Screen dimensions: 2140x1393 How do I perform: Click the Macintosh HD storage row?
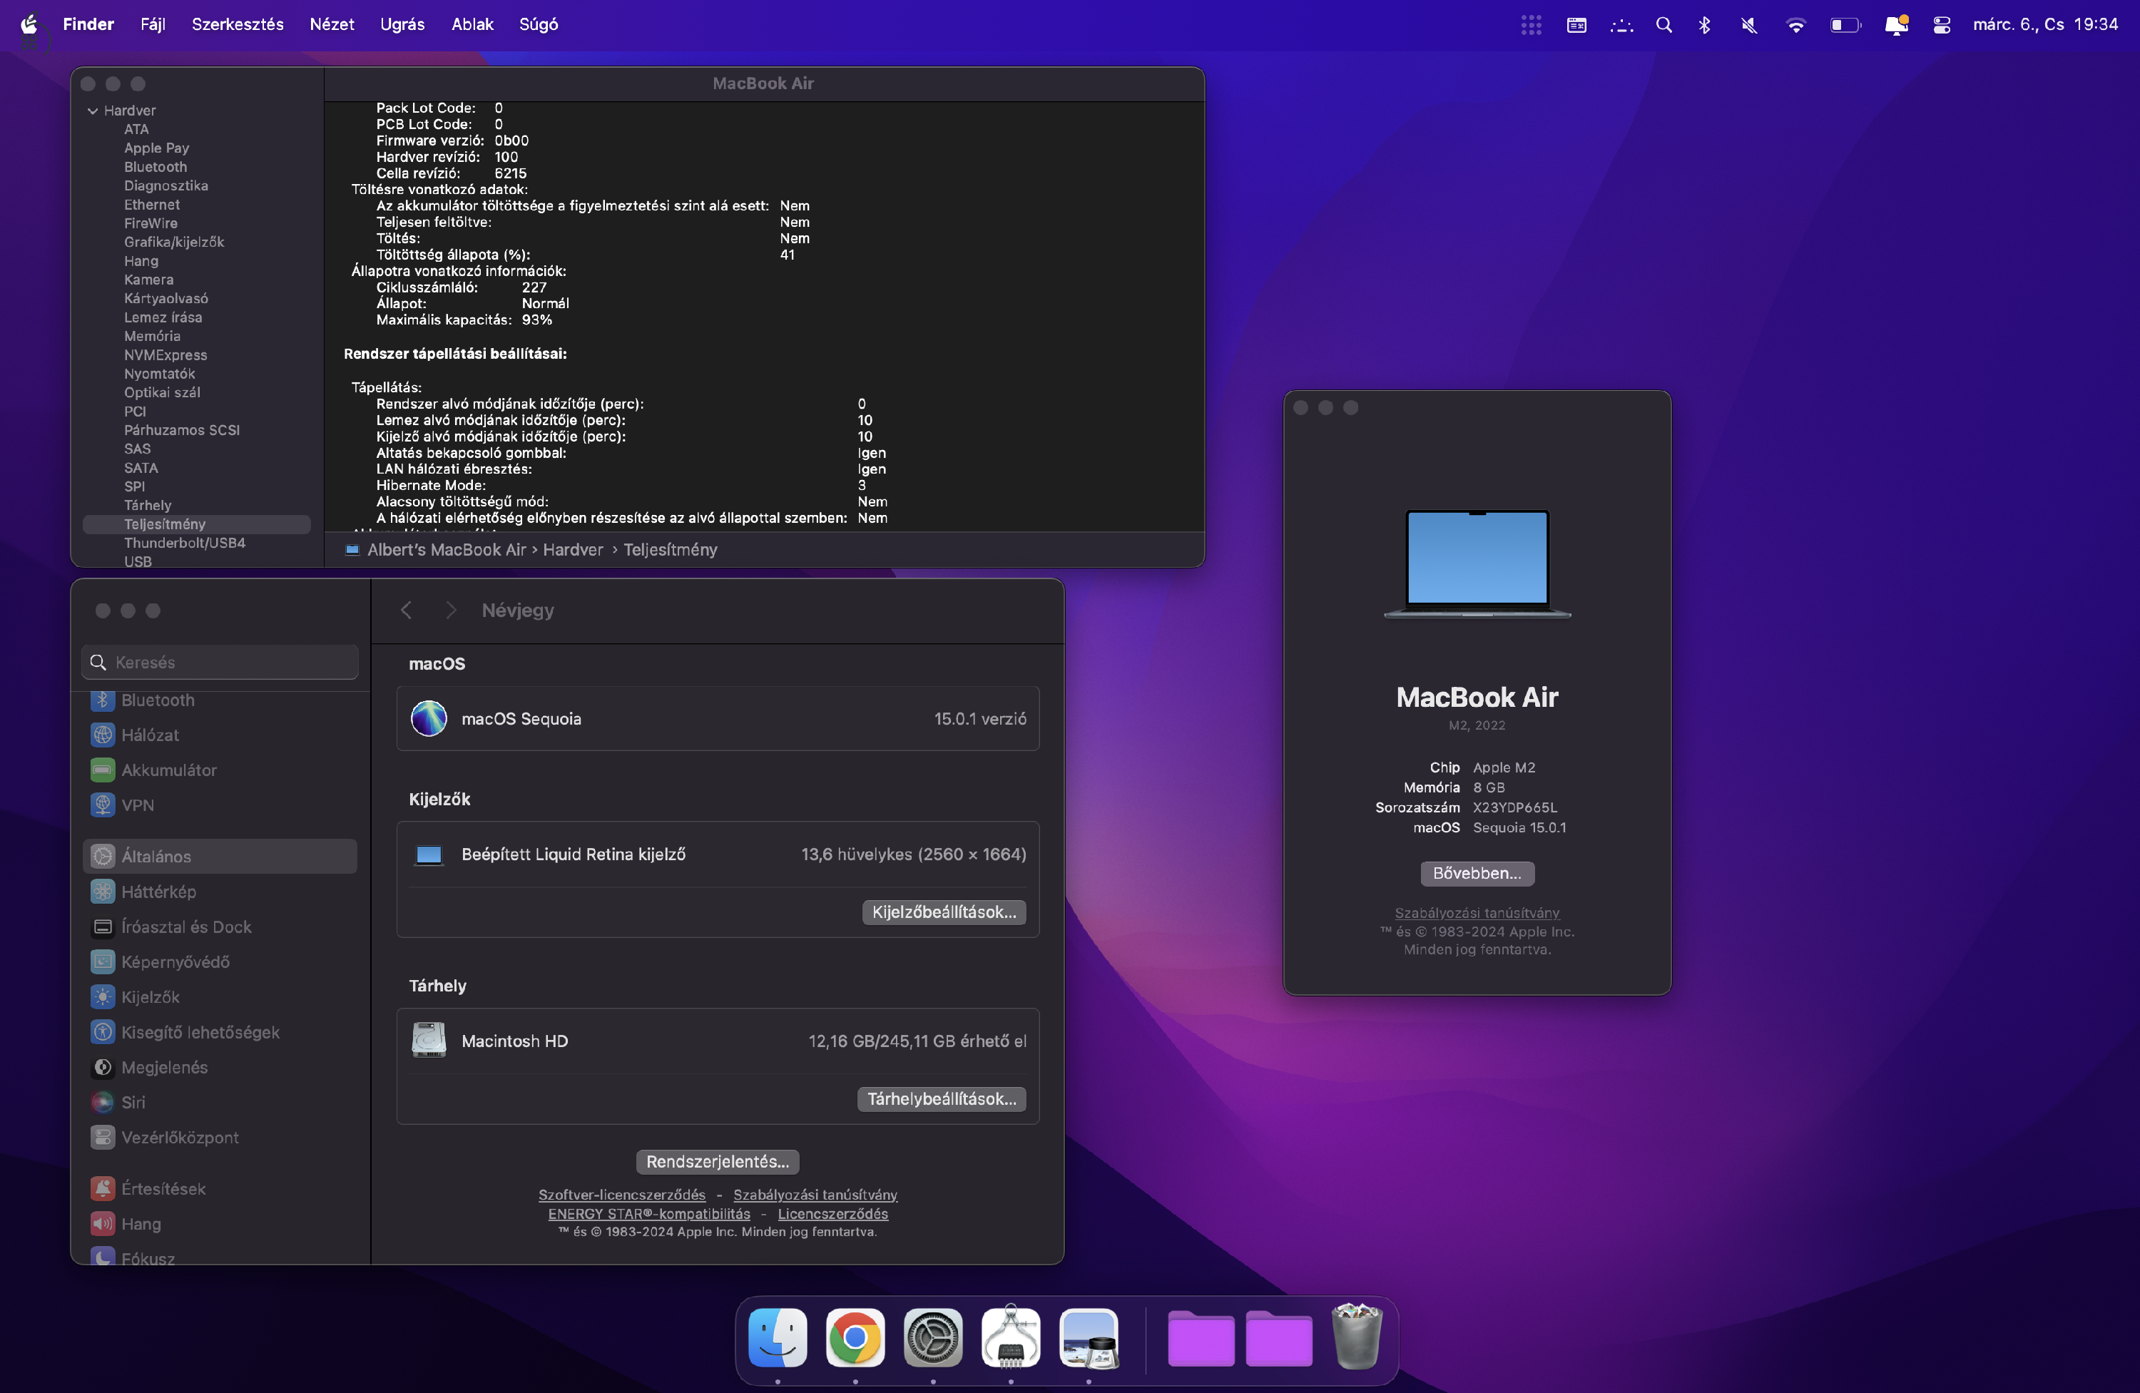[718, 1041]
